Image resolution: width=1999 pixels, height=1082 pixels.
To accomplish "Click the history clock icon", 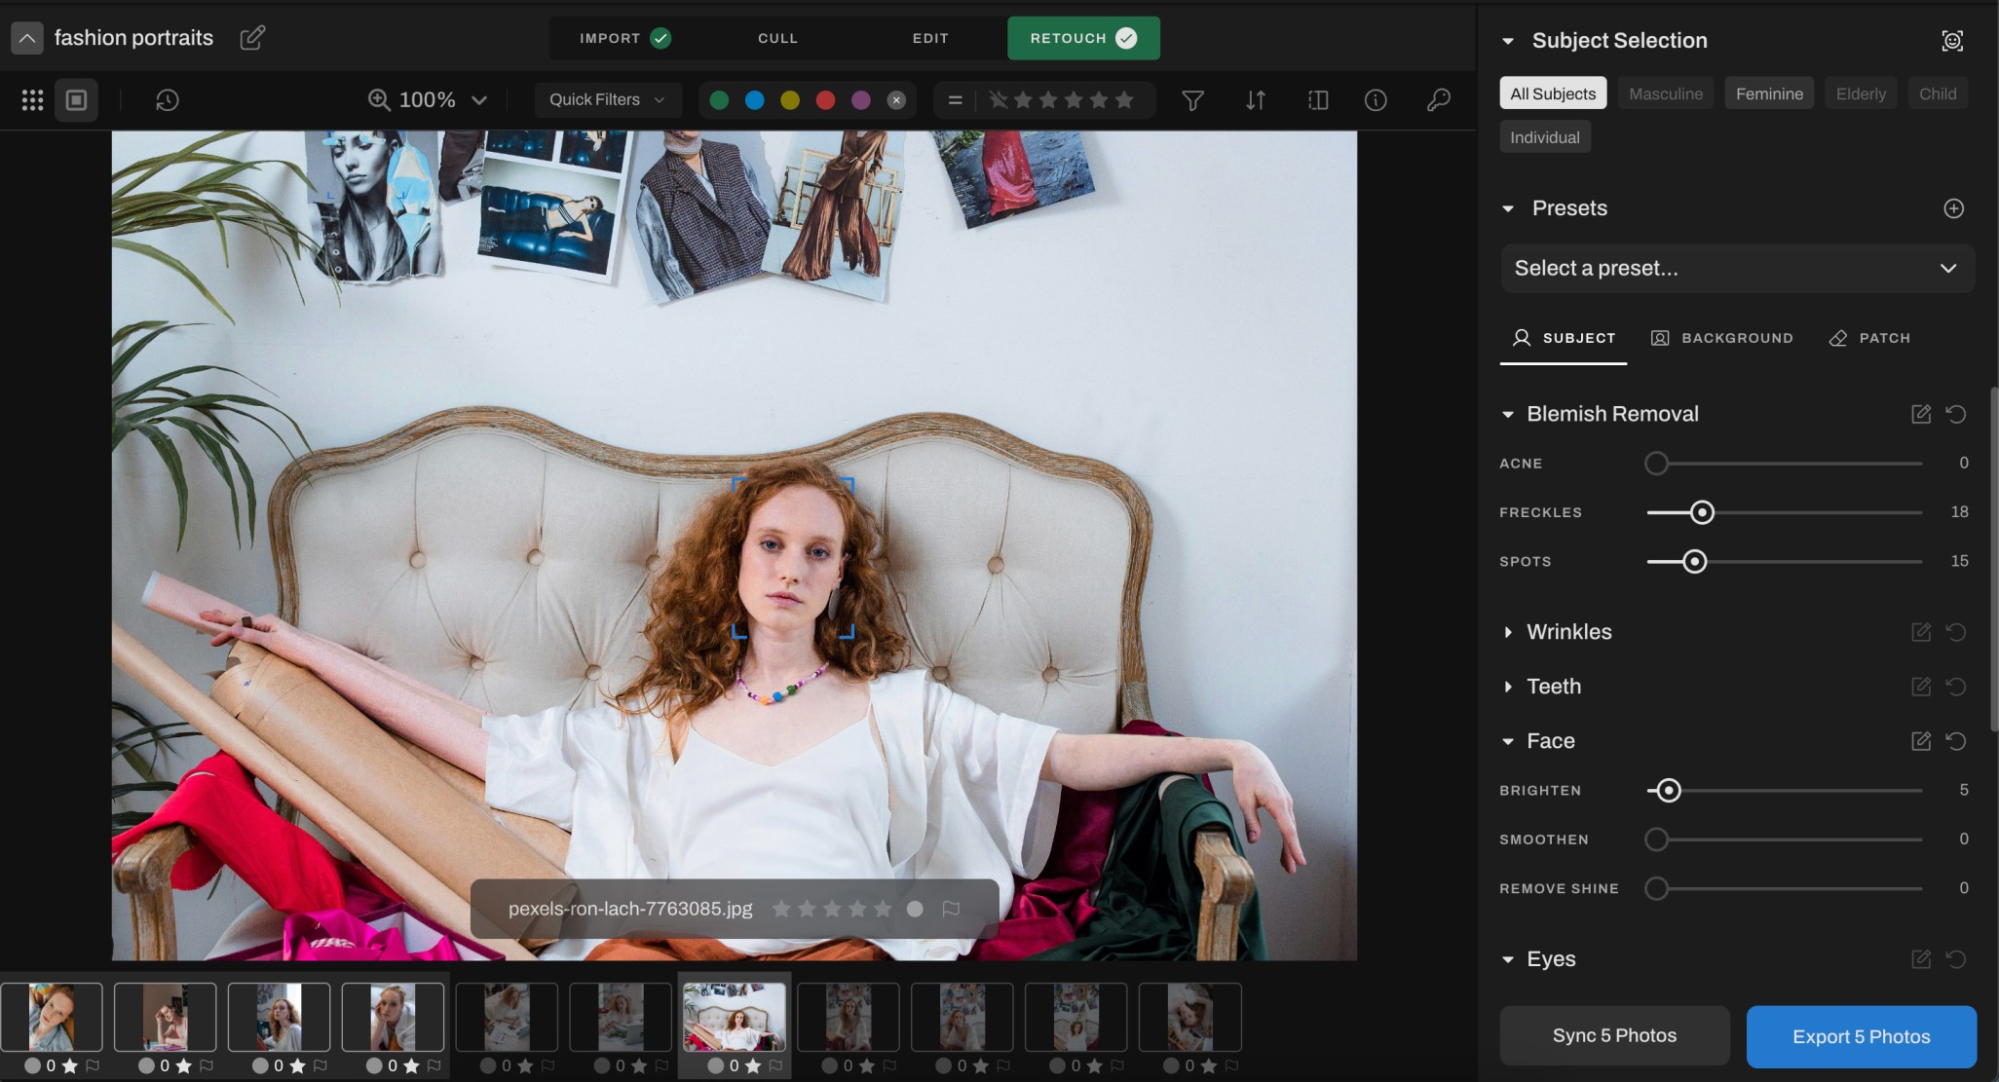I will (x=167, y=100).
